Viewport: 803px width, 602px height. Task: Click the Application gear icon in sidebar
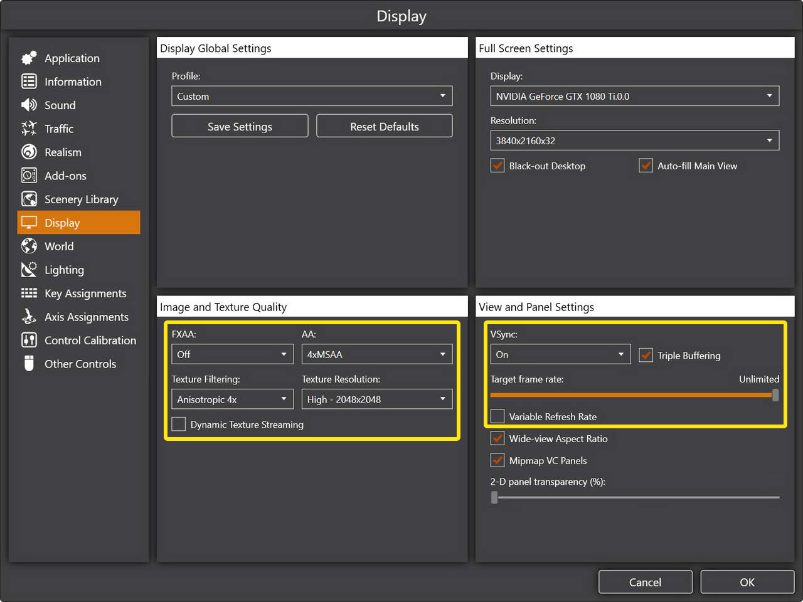pyautogui.click(x=29, y=58)
